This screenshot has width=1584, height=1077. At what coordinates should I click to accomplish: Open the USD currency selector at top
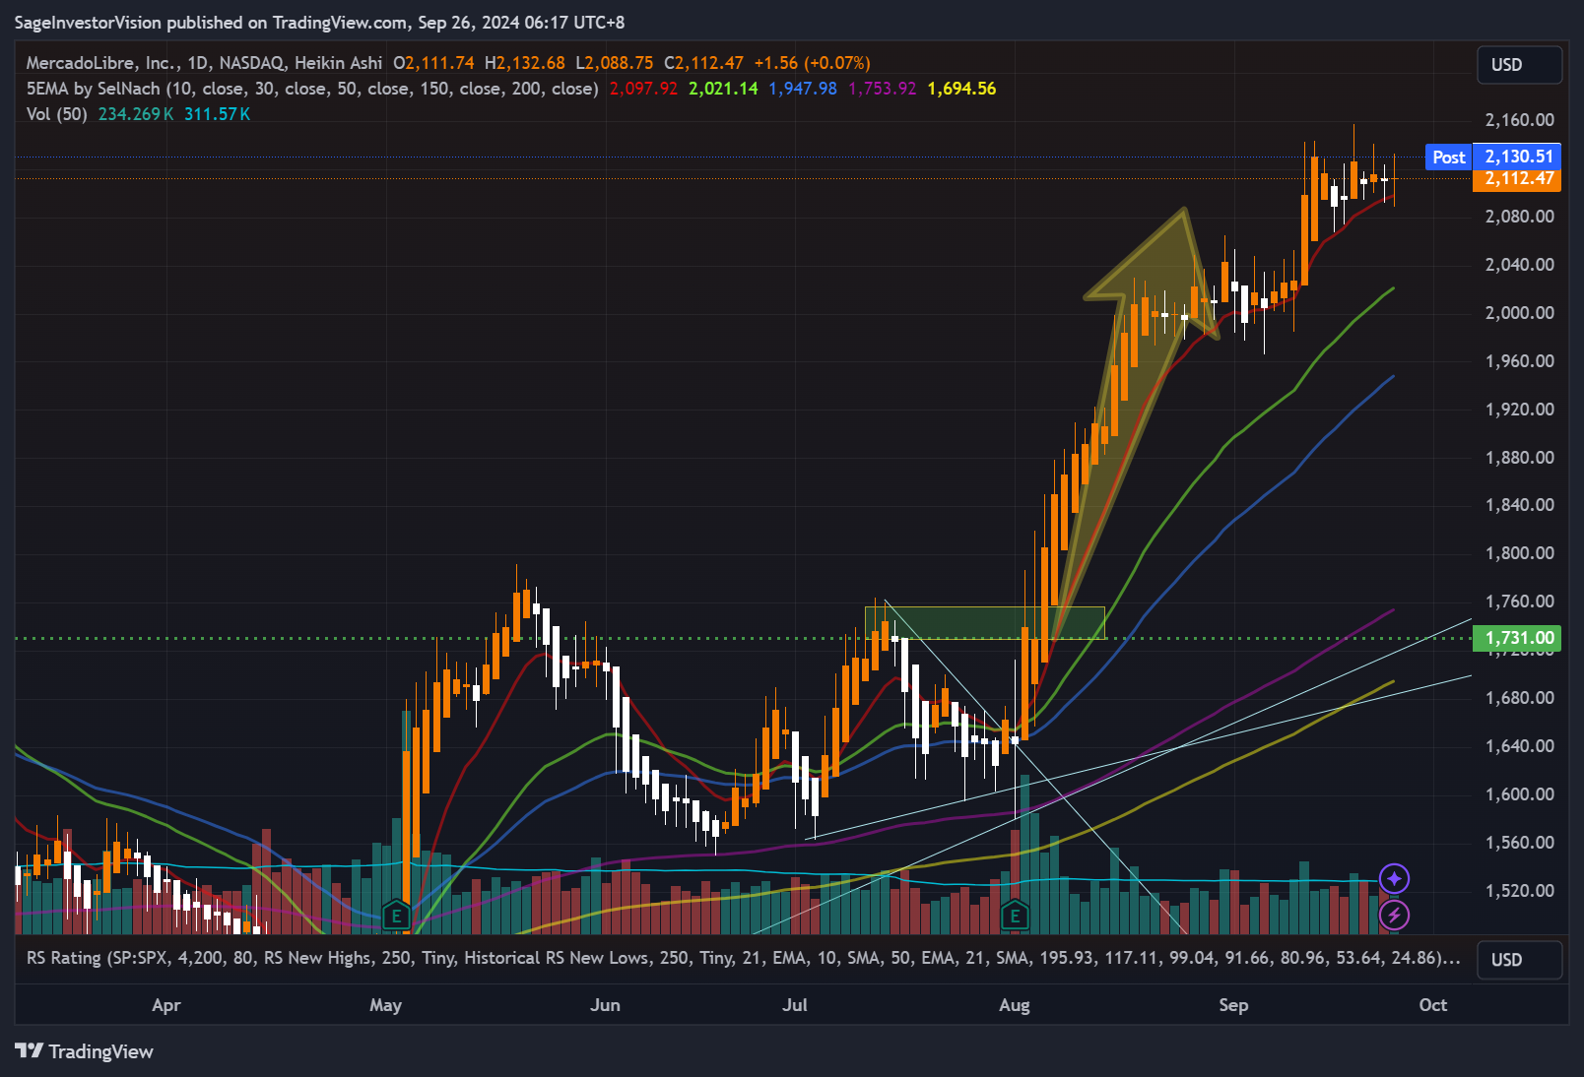(x=1519, y=65)
